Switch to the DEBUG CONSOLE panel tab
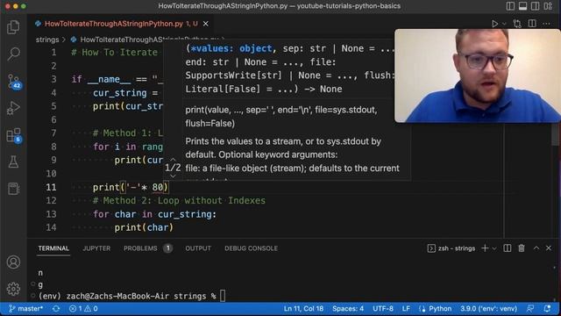 (251, 248)
